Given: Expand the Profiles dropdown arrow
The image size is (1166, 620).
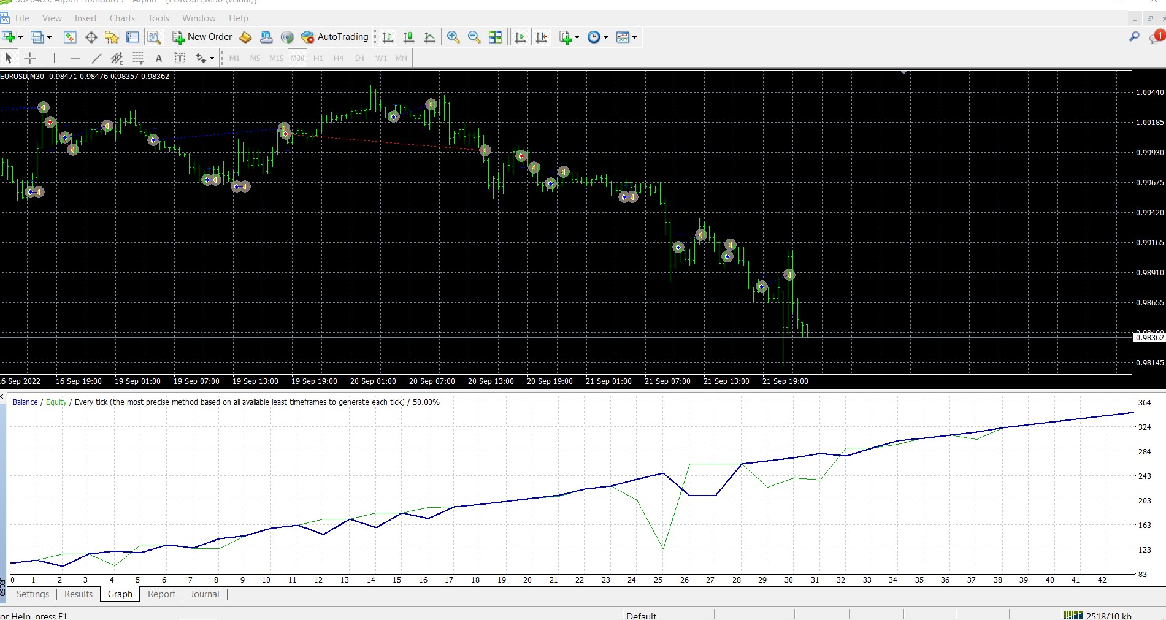Looking at the screenshot, I should point(49,37).
